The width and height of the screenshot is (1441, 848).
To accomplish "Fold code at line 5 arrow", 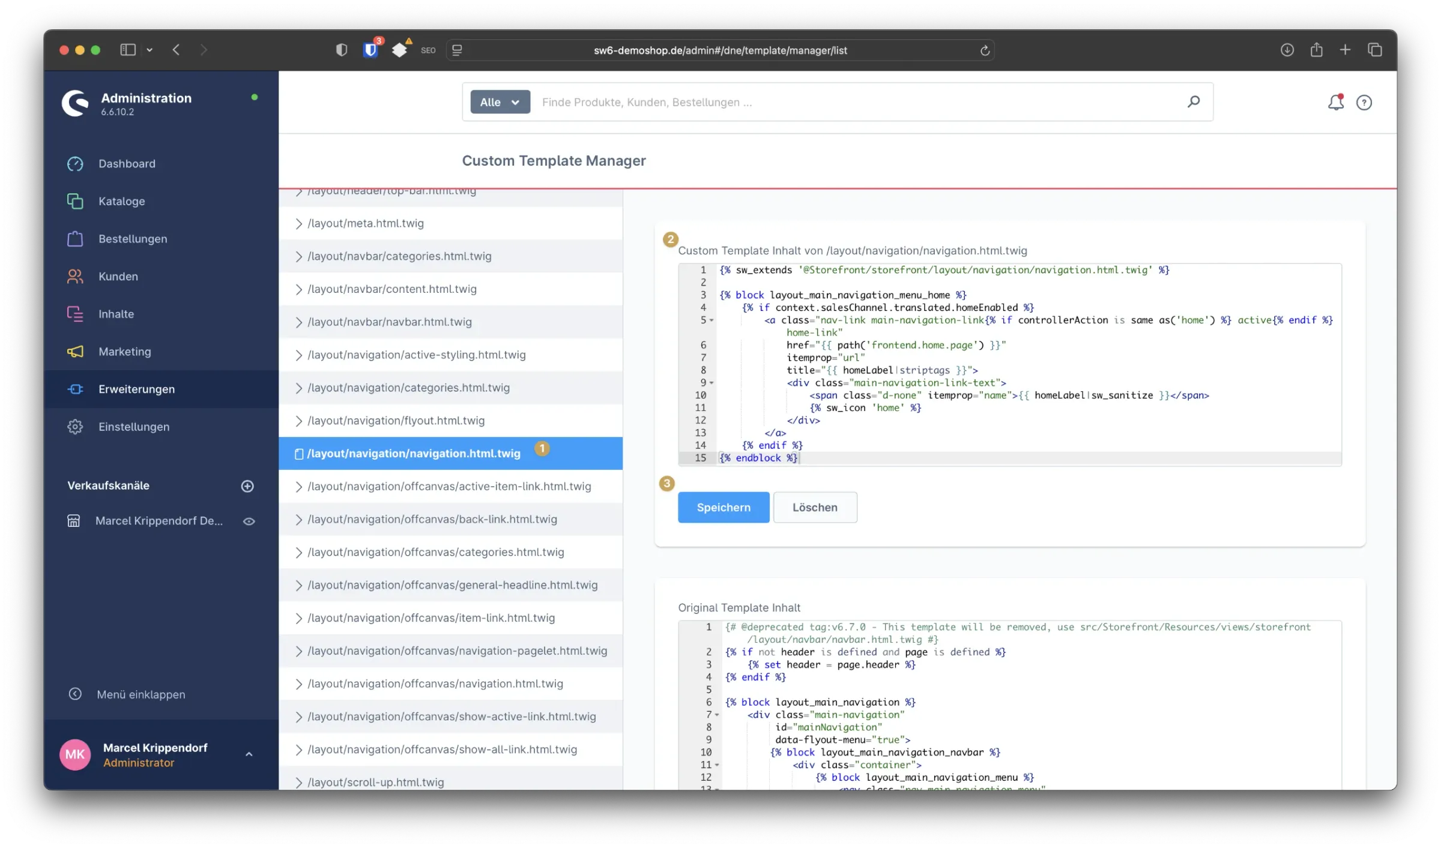I will coord(712,320).
